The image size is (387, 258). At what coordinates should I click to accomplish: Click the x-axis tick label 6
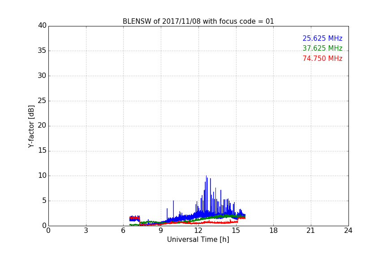coord(123,231)
